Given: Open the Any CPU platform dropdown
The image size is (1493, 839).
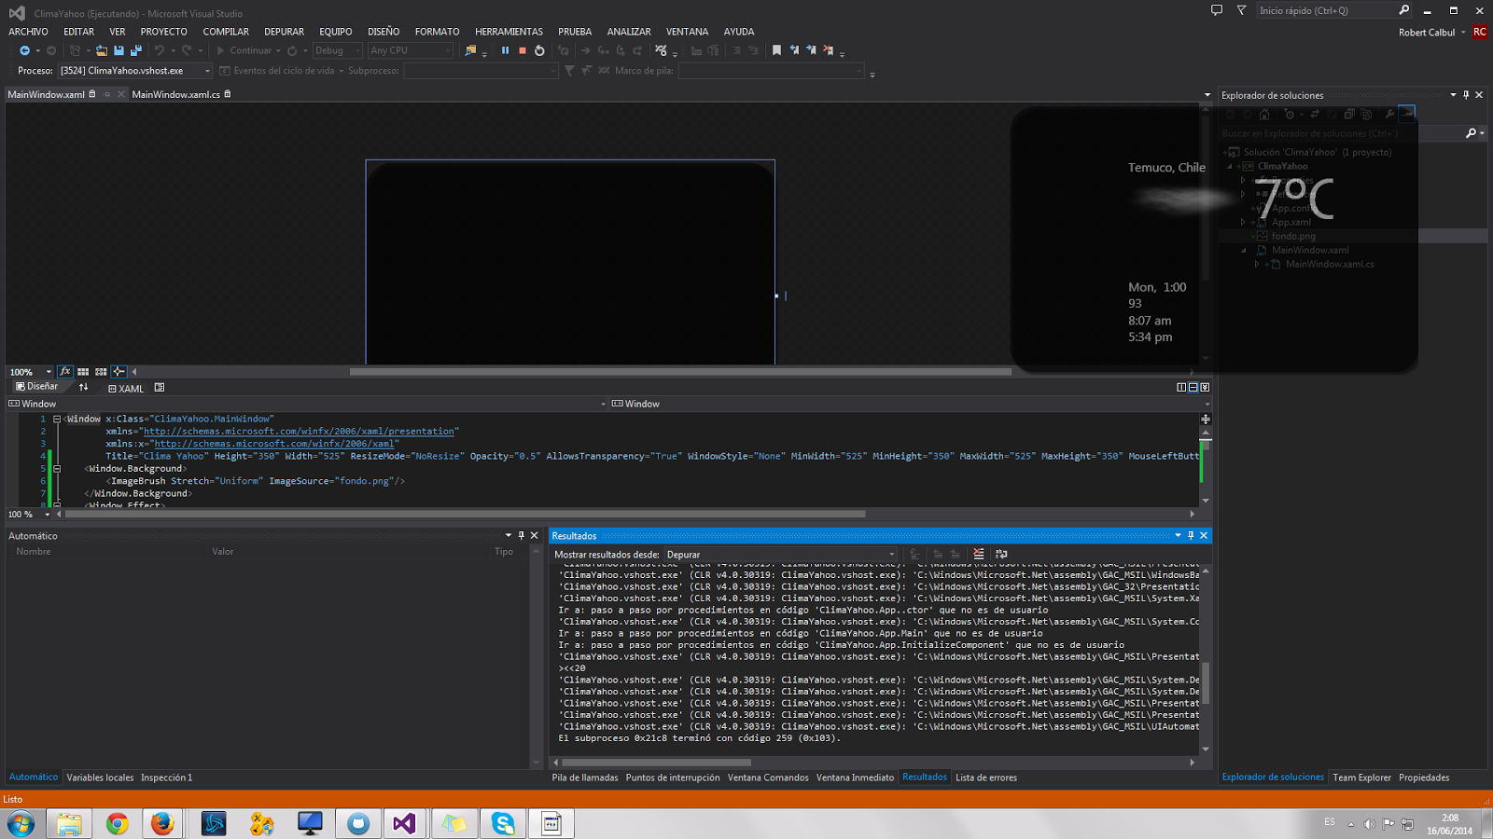Looking at the screenshot, I should (411, 50).
